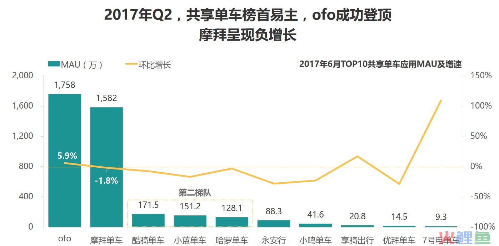Select the 永安行 bar
The width and height of the screenshot is (499, 246).
[x=274, y=224]
